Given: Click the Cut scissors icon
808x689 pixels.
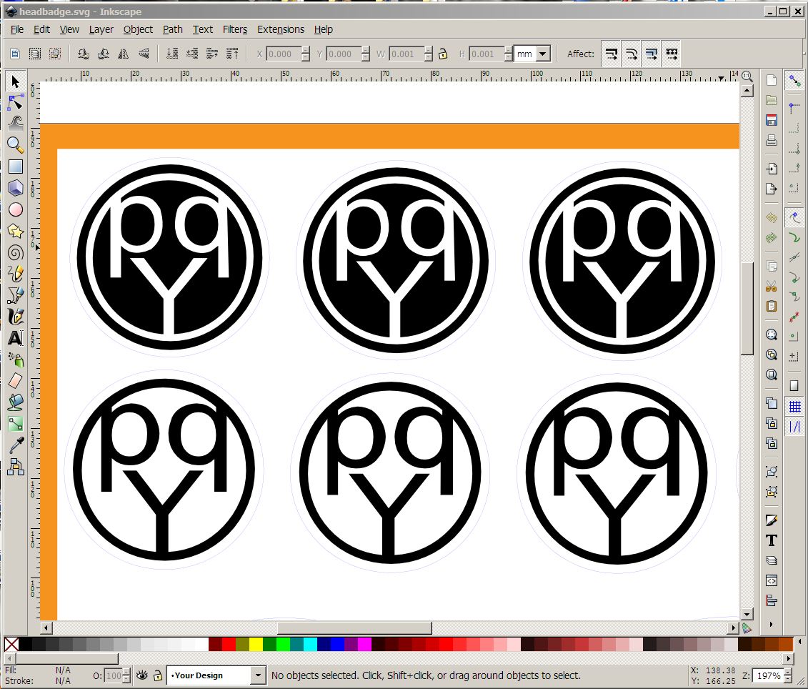Looking at the screenshot, I should coord(772,286).
